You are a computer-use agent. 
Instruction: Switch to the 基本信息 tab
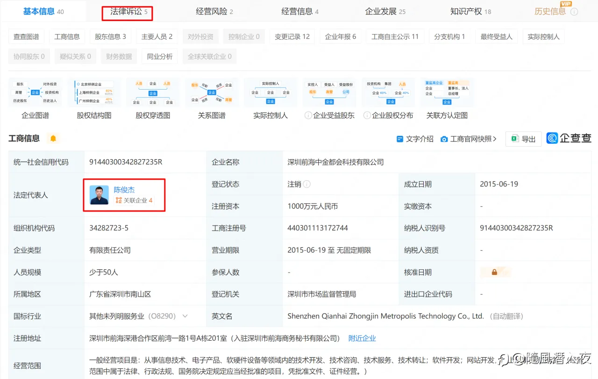point(43,11)
